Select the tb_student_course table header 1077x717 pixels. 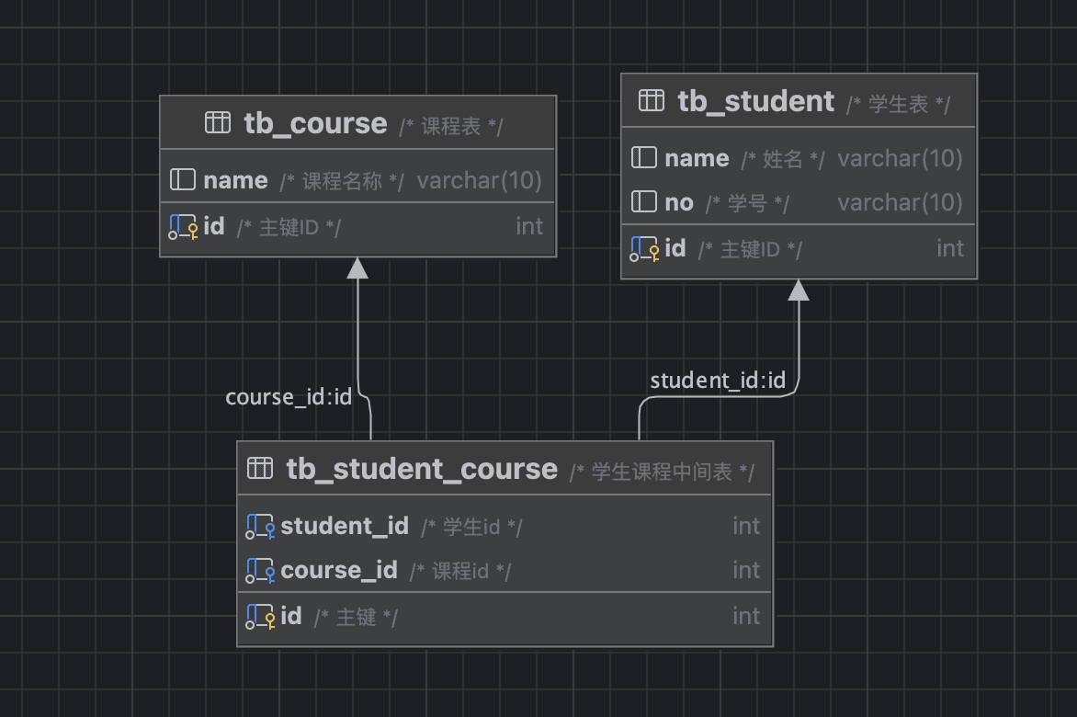point(422,469)
